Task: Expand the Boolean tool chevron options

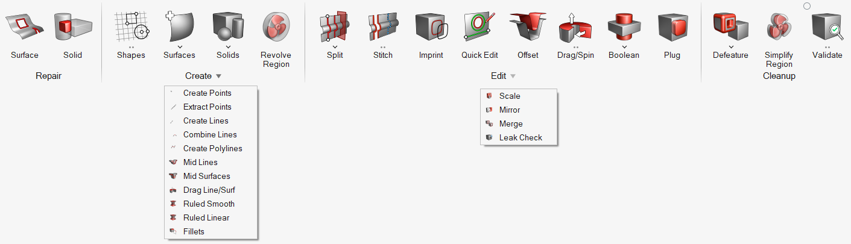Action: (624, 47)
